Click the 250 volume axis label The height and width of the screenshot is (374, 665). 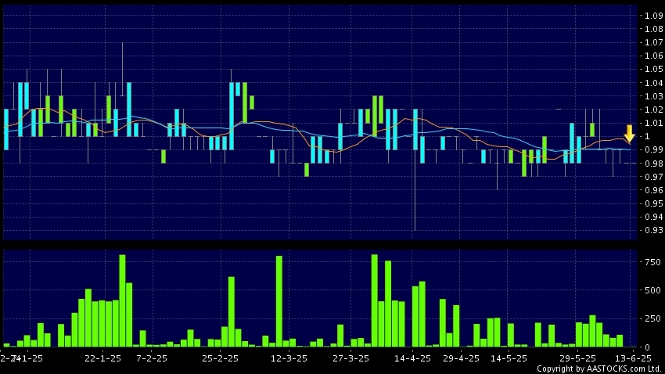tap(652, 319)
